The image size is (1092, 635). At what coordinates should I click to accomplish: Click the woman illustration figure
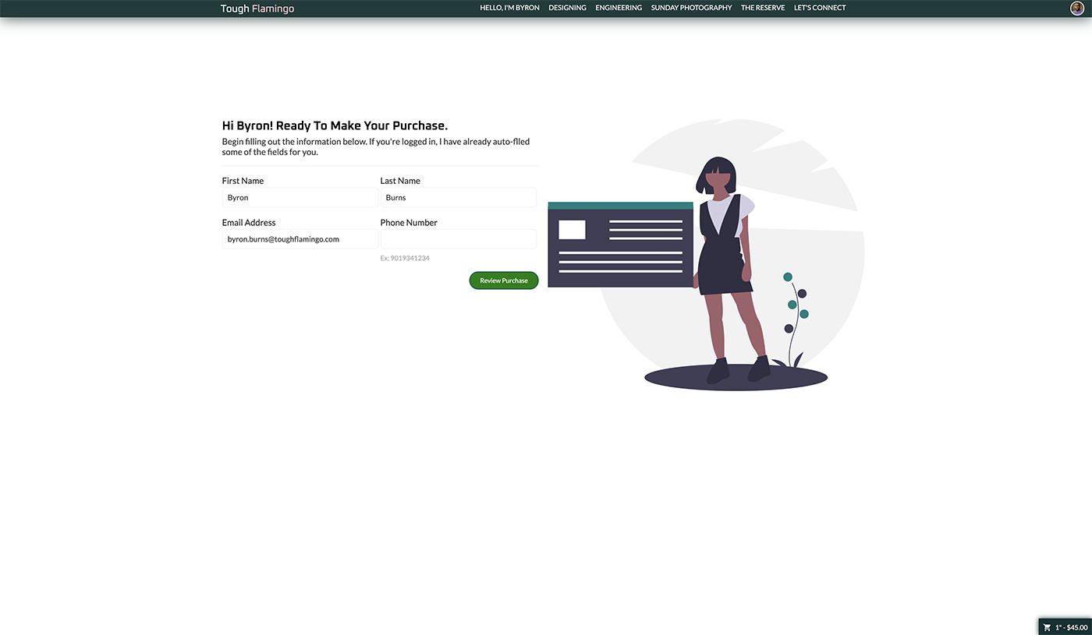(x=727, y=265)
